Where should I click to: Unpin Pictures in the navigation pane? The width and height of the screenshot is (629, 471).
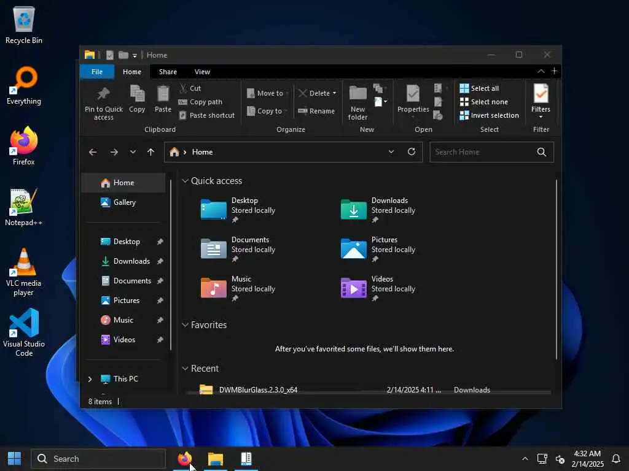click(160, 301)
